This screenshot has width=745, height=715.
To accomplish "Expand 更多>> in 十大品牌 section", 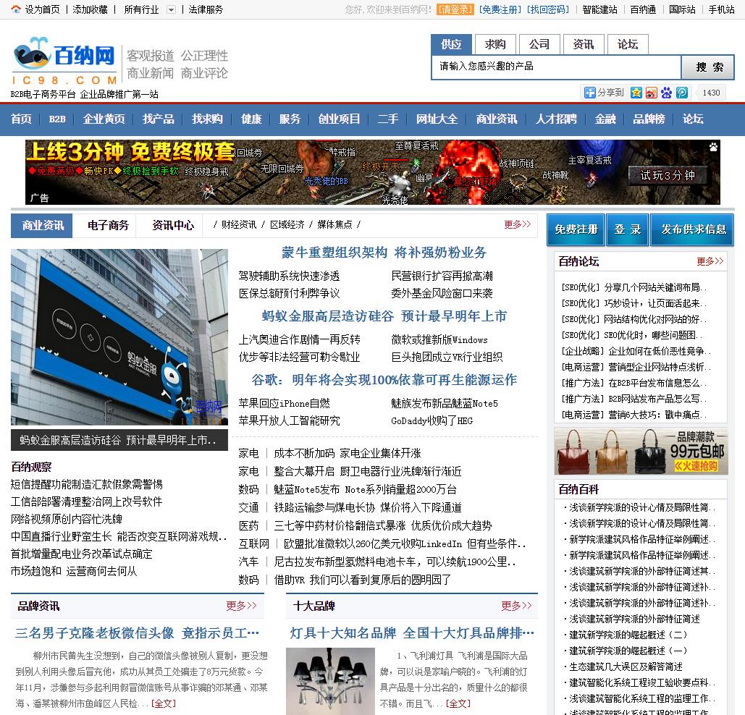I will point(516,606).
